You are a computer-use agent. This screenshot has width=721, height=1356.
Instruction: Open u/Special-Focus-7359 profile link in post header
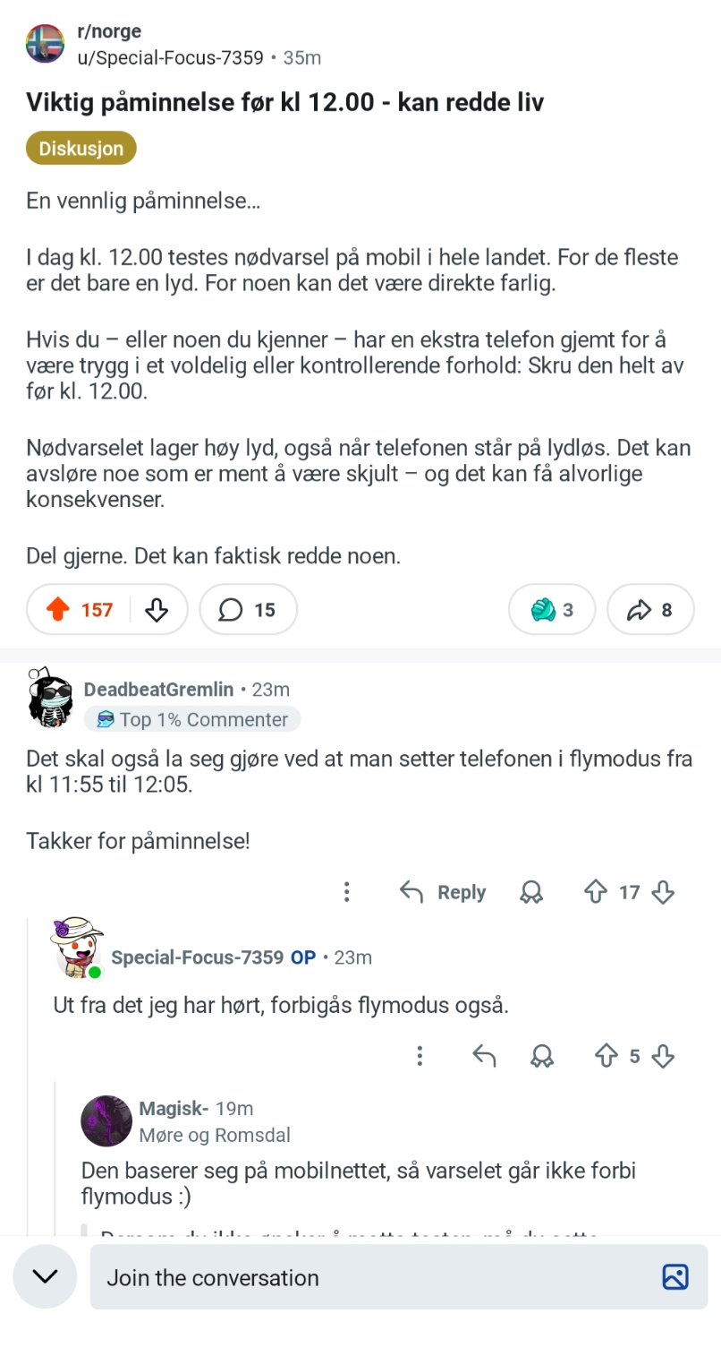tap(171, 58)
